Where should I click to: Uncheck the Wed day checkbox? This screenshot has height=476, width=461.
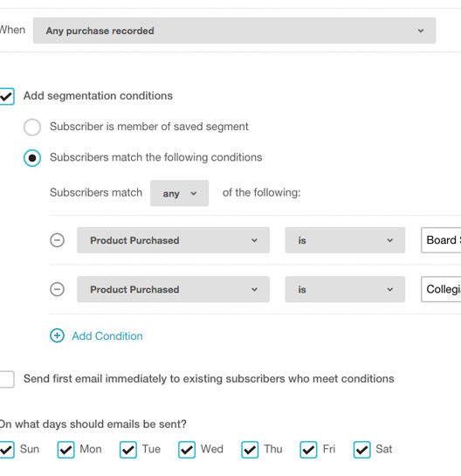click(x=187, y=450)
